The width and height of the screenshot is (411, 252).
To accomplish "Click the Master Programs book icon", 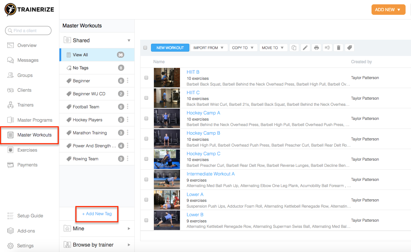I will pos(11,120).
